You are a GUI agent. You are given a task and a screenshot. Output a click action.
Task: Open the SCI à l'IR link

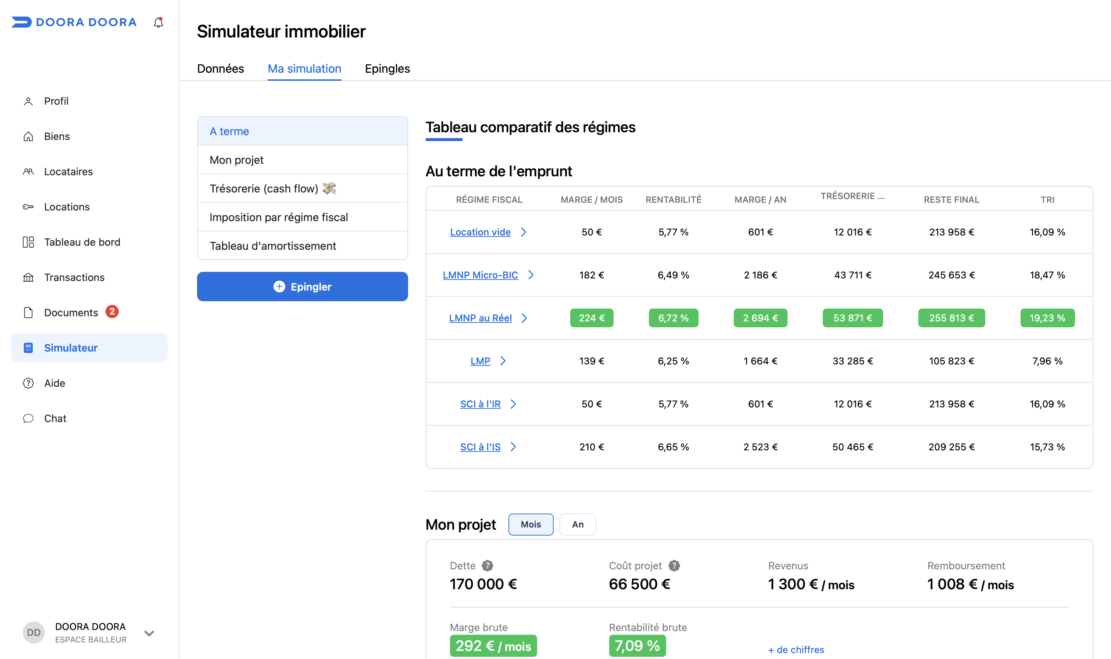click(x=480, y=404)
